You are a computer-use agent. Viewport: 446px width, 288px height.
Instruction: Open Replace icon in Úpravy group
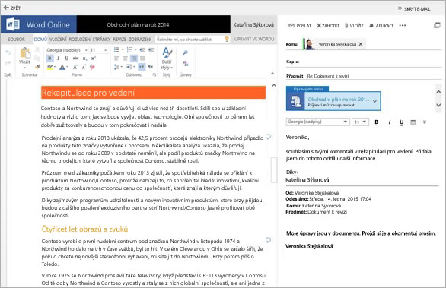click(186, 63)
